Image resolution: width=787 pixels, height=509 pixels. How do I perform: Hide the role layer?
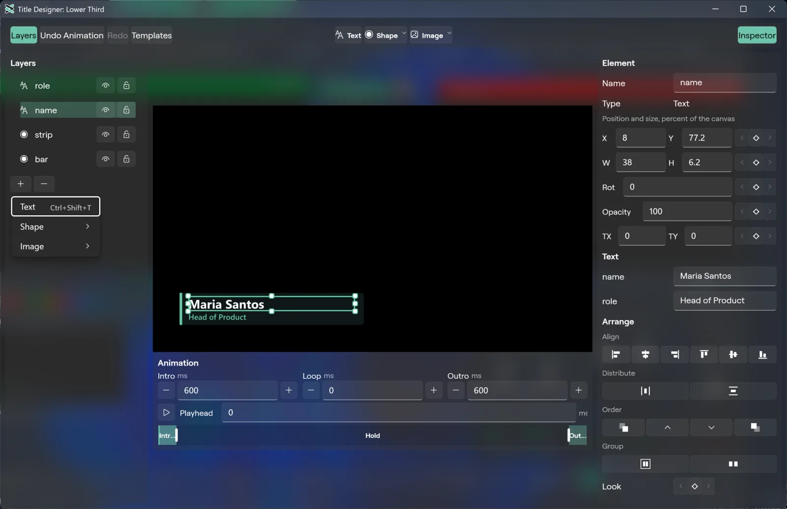click(x=105, y=85)
